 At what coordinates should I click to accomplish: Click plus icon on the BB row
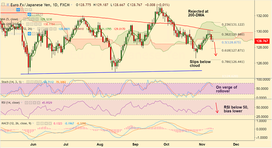click(x=38, y=14)
